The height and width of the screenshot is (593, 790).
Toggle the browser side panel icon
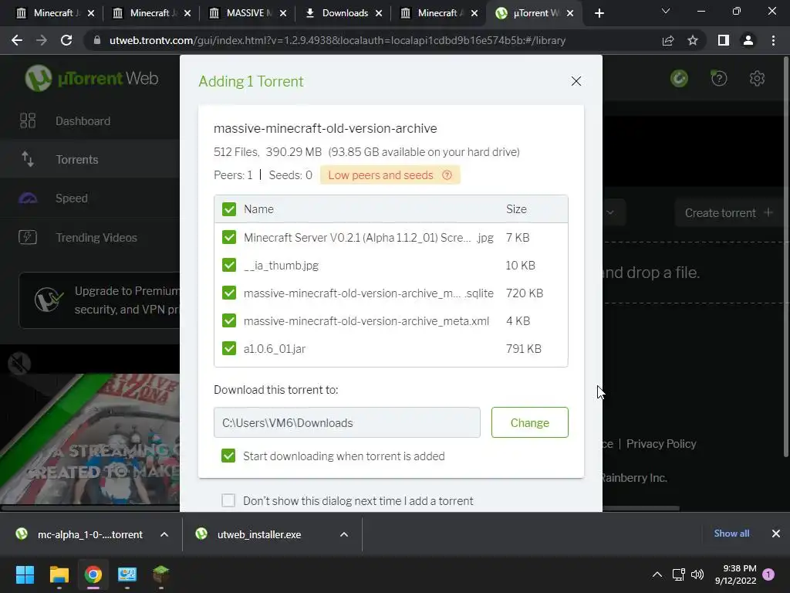724,40
